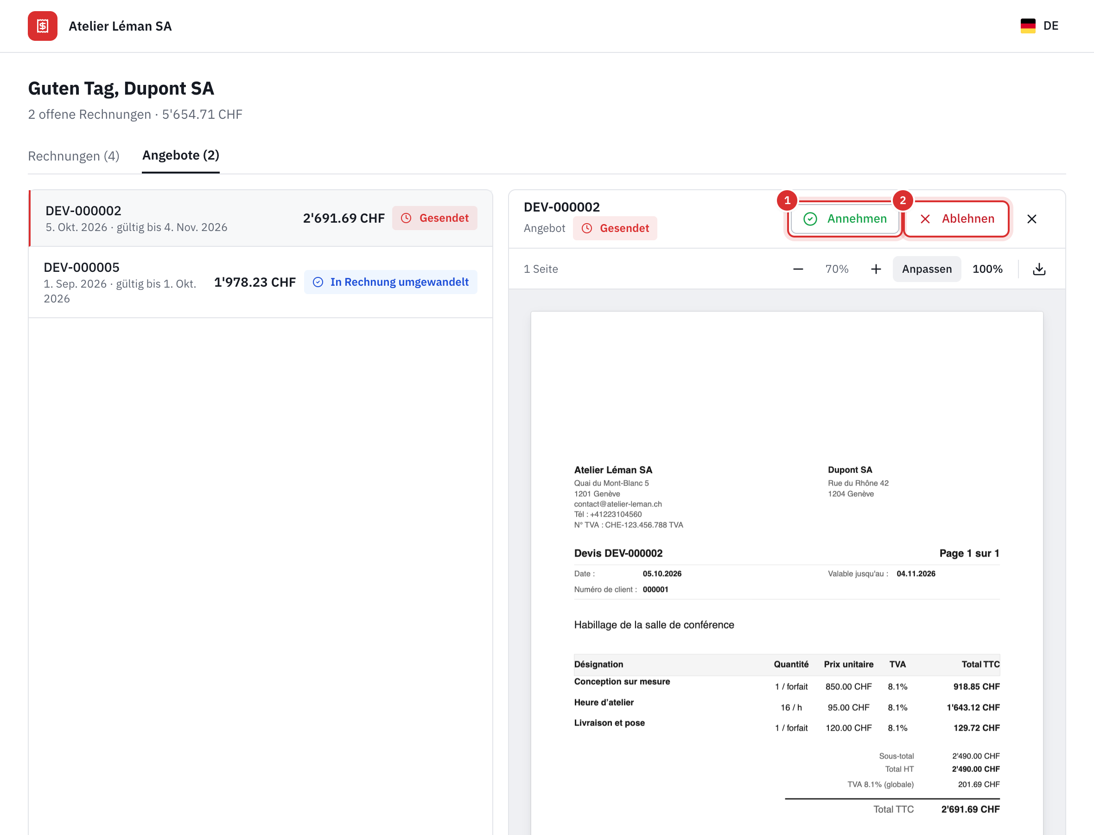Click the '1 Seite' page count label
1094x835 pixels.
click(x=541, y=269)
